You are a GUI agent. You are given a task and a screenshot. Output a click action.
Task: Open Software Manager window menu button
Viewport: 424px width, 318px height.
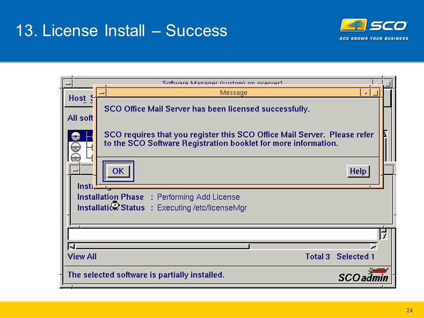click(68, 83)
